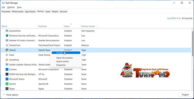Open the Services tab
The height and width of the screenshot is (99, 194).
[63, 11]
